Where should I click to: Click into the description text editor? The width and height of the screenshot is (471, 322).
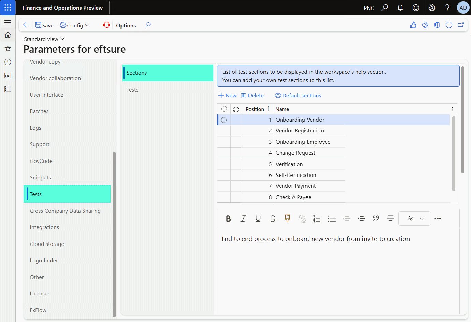point(338,271)
